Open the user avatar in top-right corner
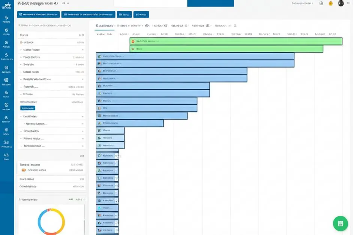This screenshot has width=353, height=235. [341, 3]
